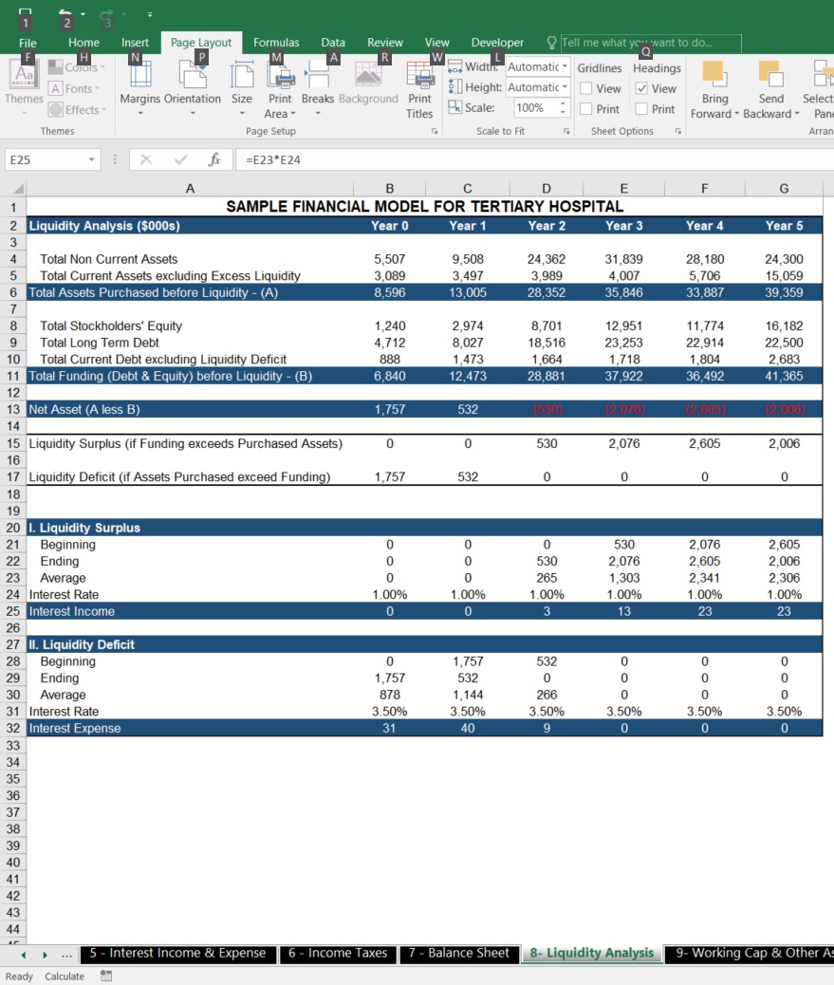Click the Undo button
The width and height of the screenshot is (834, 985).
tap(65, 16)
